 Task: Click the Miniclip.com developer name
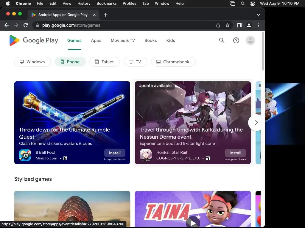click(46, 158)
